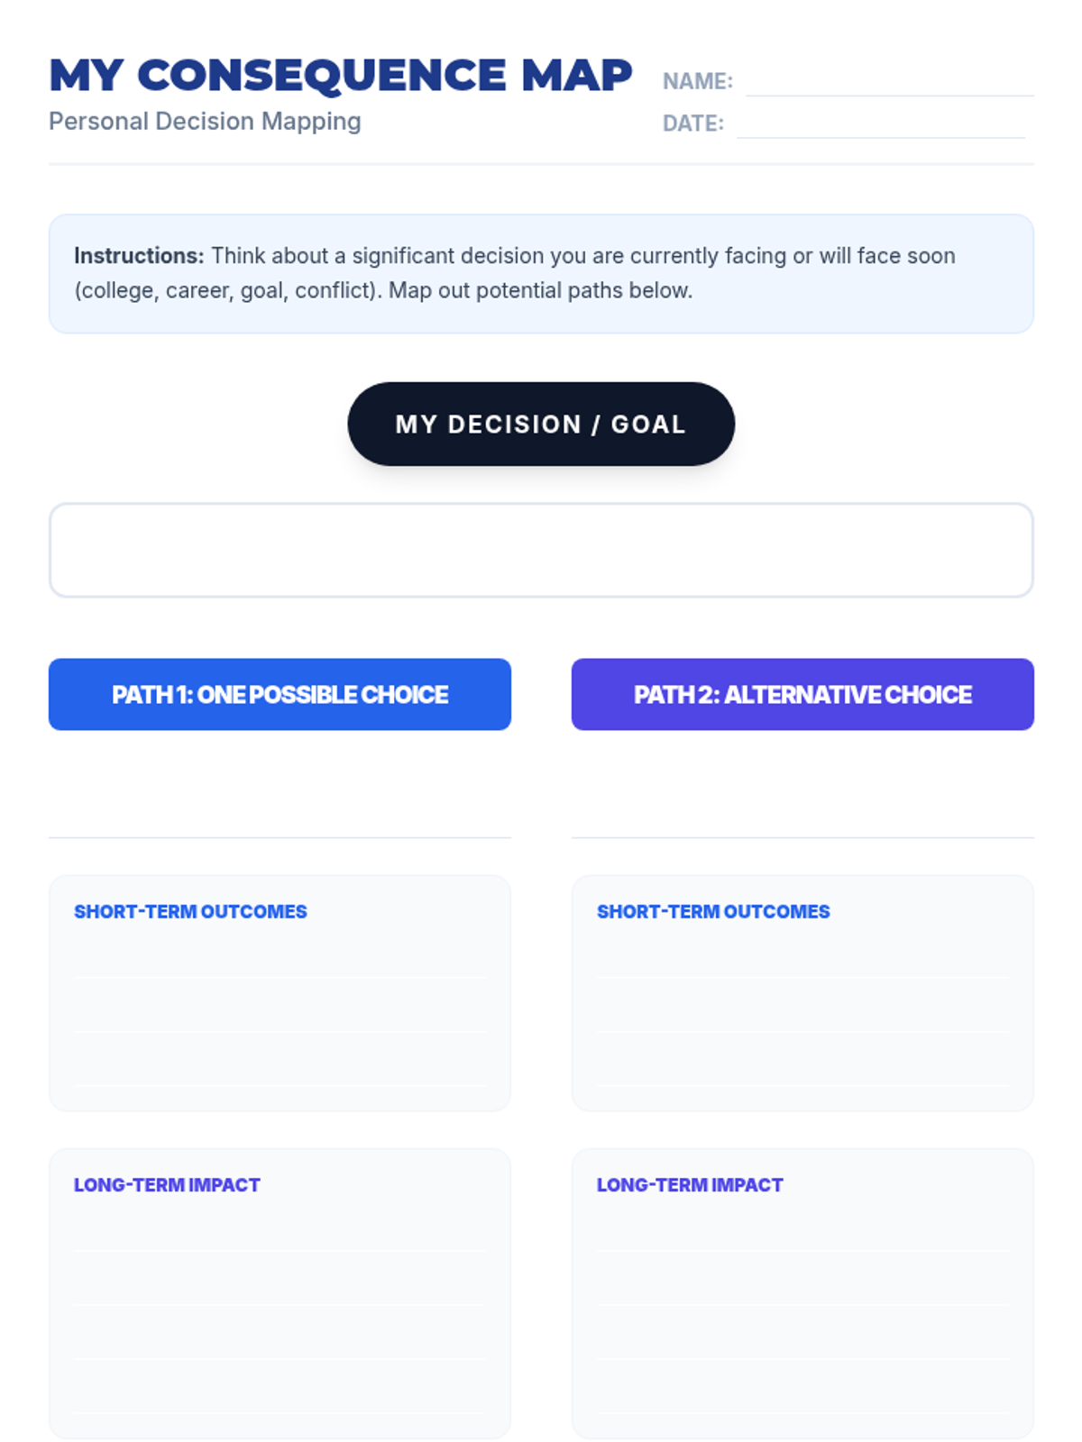
Task: Click the NAME input line
Action: coord(889,81)
